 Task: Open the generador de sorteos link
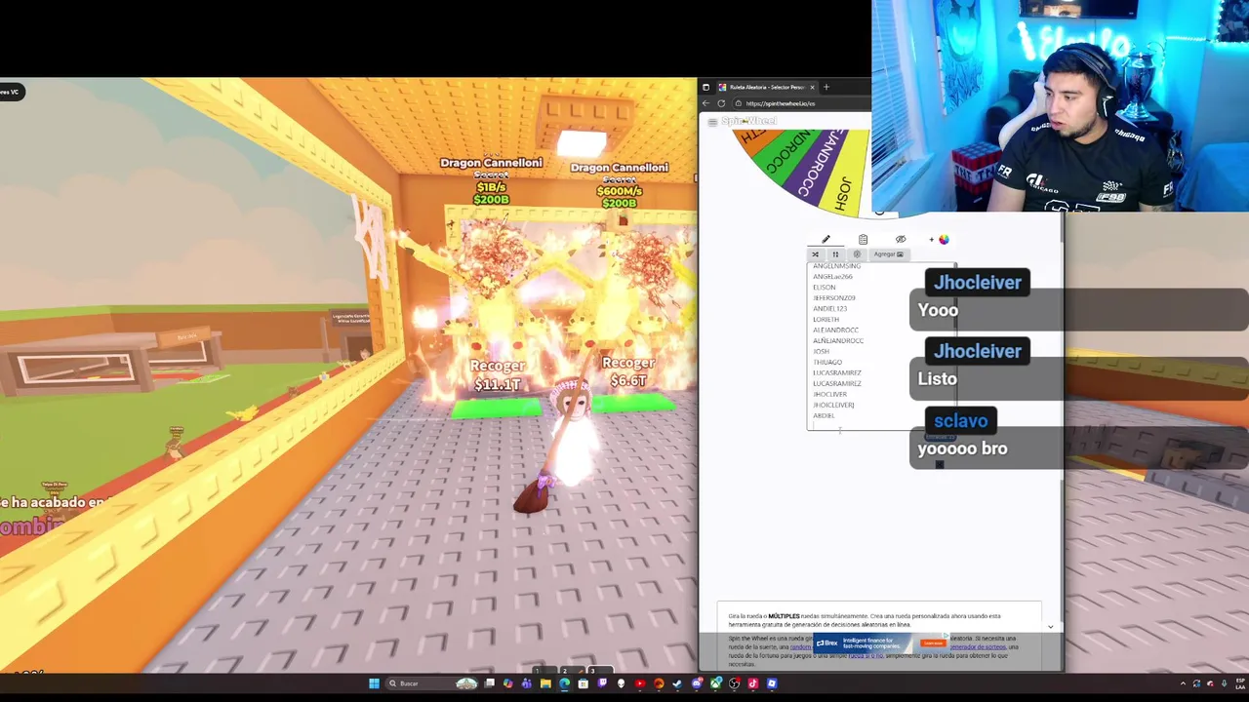coord(979,646)
